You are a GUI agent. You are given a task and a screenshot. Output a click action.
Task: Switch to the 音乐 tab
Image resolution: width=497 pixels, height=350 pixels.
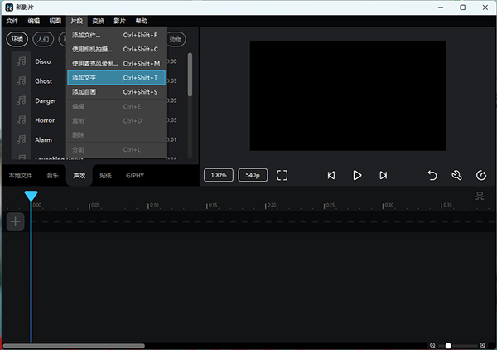pos(53,176)
